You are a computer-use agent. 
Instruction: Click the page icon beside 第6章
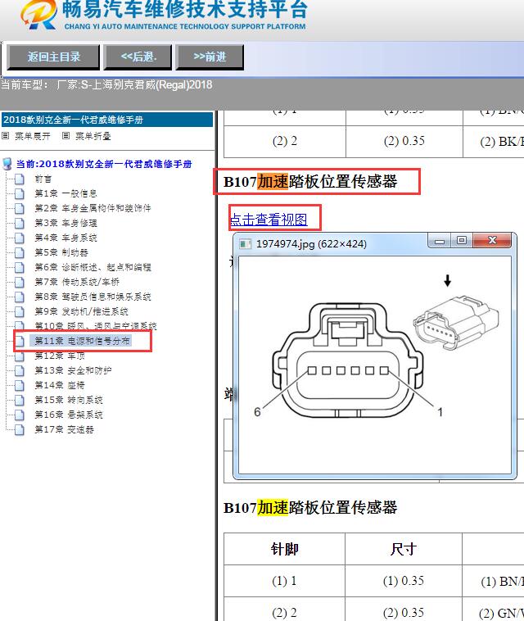point(20,267)
